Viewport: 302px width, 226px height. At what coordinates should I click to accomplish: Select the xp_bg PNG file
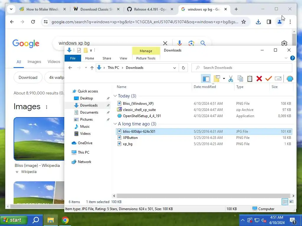204,144
